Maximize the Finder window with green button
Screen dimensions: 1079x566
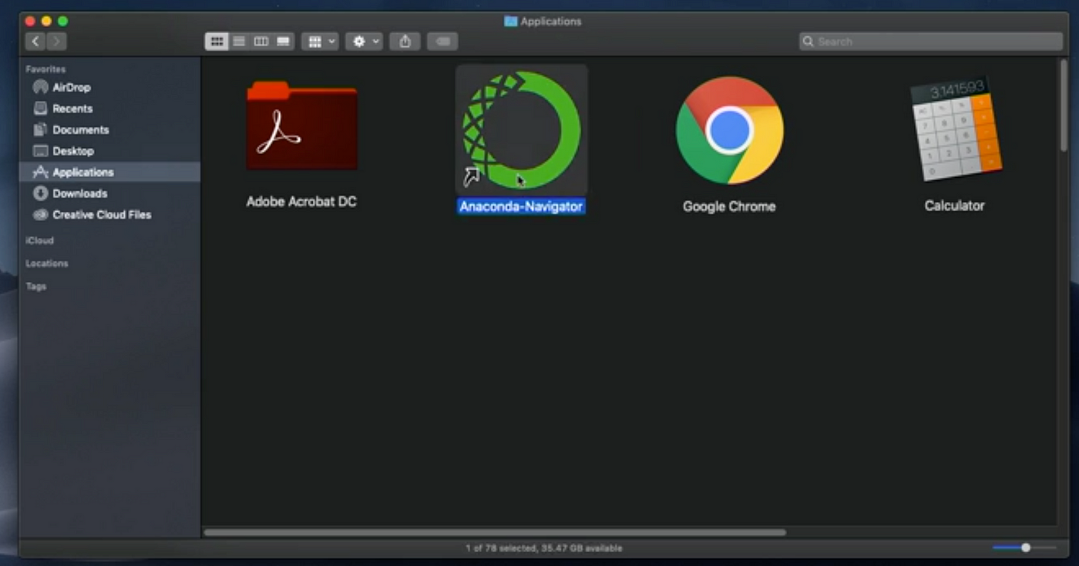(x=63, y=21)
